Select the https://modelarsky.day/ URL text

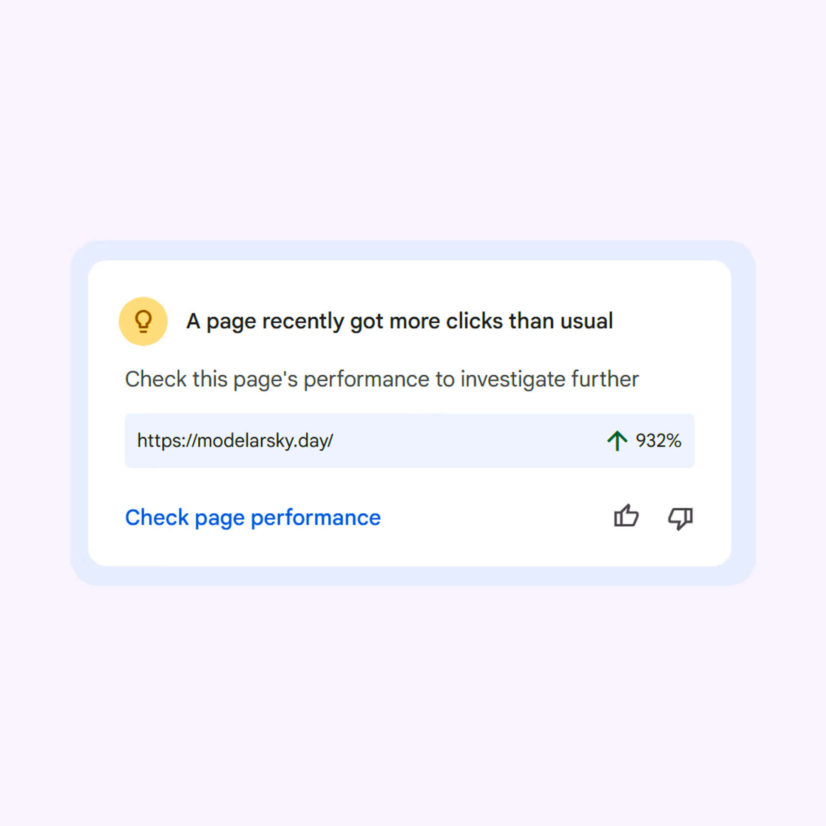click(x=235, y=441)
